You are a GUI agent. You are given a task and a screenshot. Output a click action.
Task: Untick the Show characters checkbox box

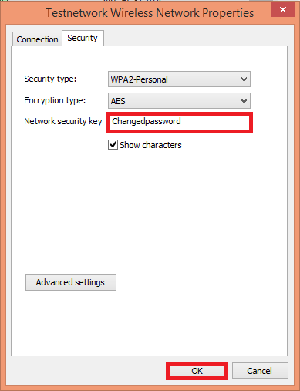pos(113,145)
